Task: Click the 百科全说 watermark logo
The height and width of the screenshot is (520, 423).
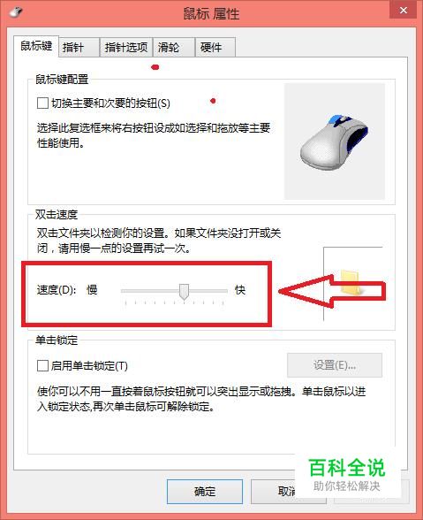Action: tap(347, 474)
